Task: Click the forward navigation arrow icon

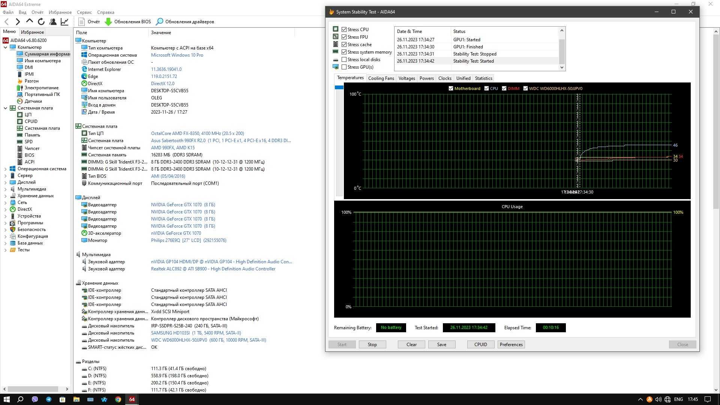Action: pos(18,21)
